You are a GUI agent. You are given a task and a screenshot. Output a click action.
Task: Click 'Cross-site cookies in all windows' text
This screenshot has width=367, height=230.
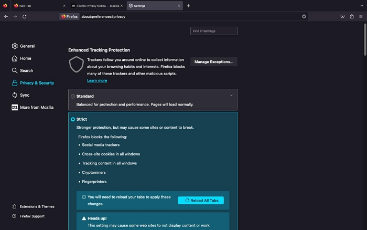111,154
